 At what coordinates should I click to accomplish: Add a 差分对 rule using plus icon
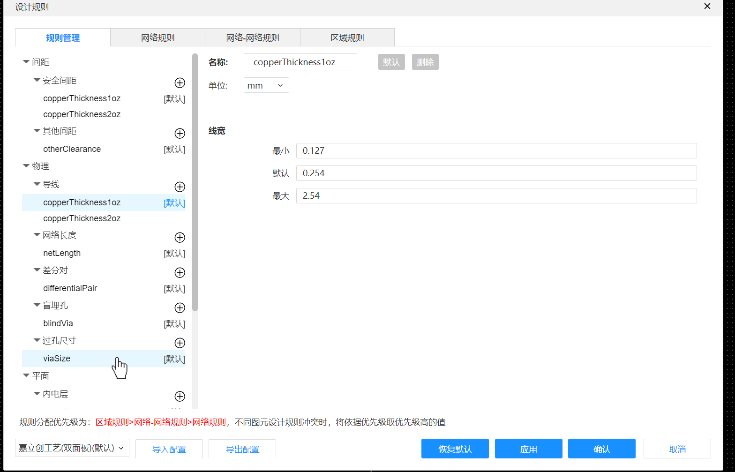pyautogui.click(x=180, y=273)
